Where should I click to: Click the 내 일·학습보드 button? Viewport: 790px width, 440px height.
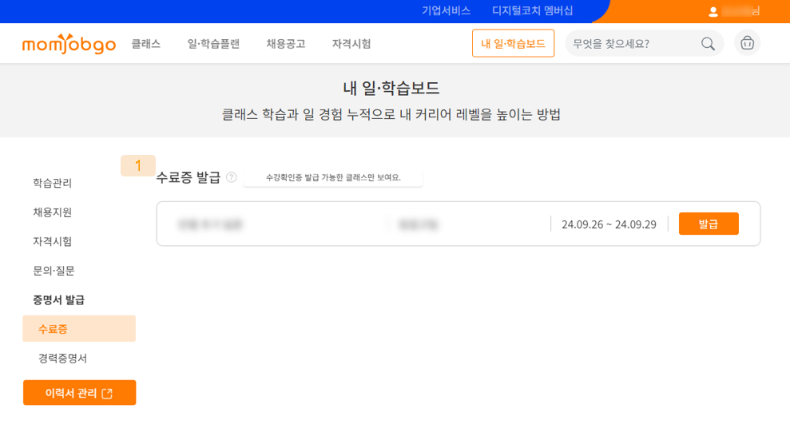point(513,44)
